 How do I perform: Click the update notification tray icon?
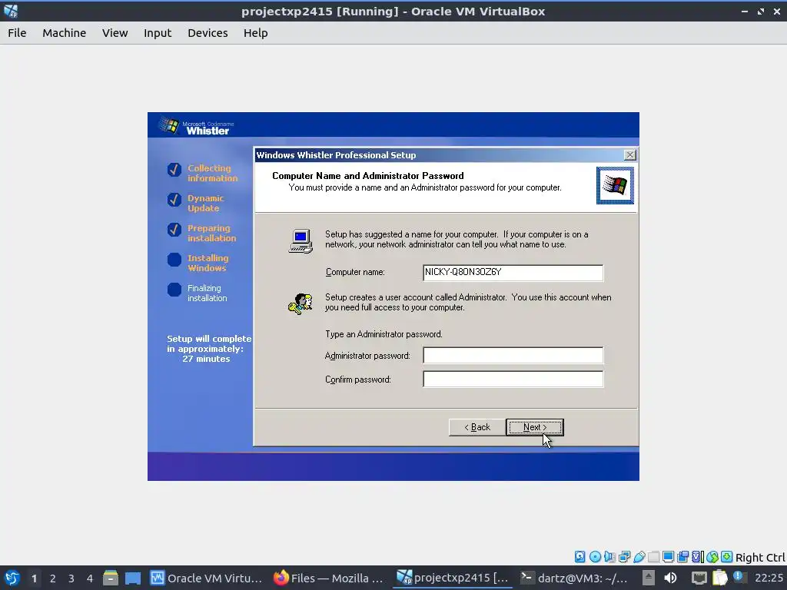point(739,576)
